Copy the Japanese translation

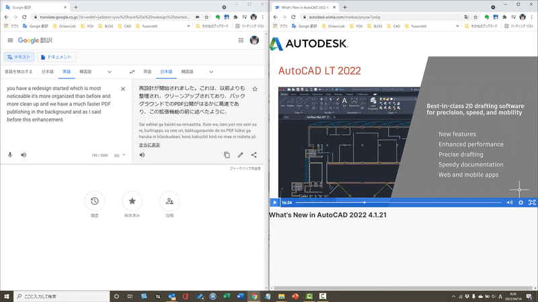(227, 155)
